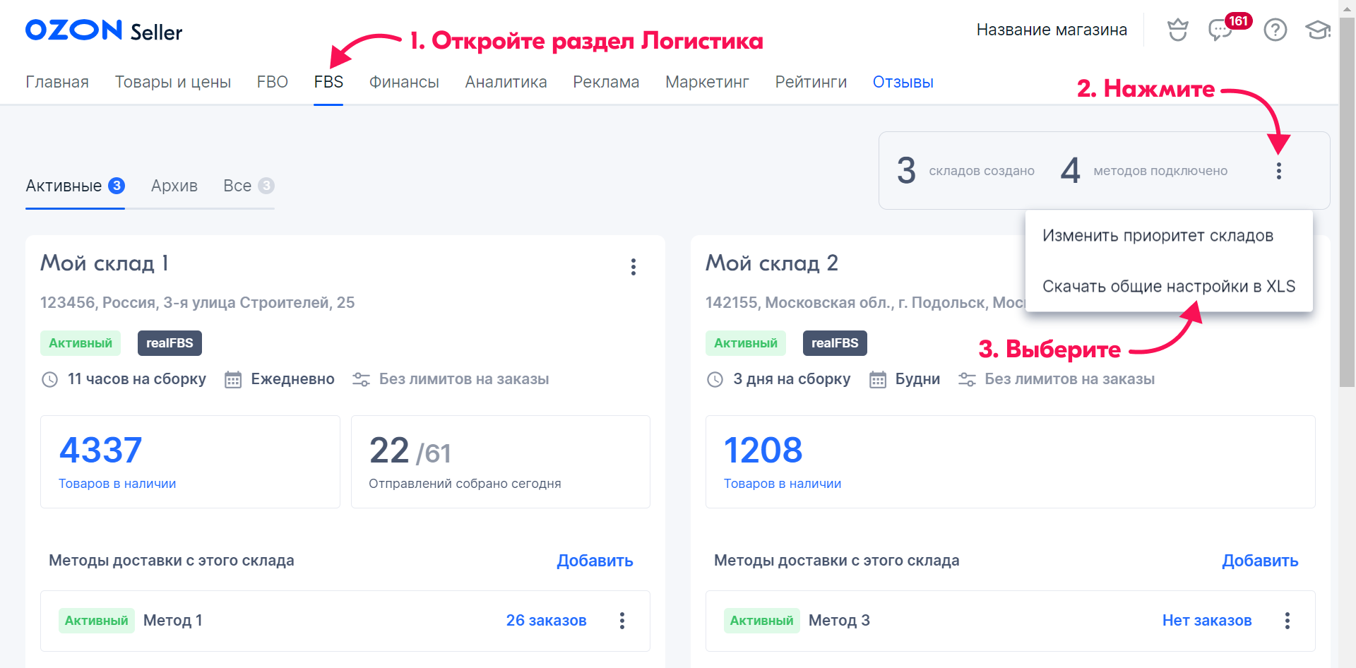This screenshot has height=668, width=1356.
Task: Open the crown premium icon in header
Action: (1177, 30)
